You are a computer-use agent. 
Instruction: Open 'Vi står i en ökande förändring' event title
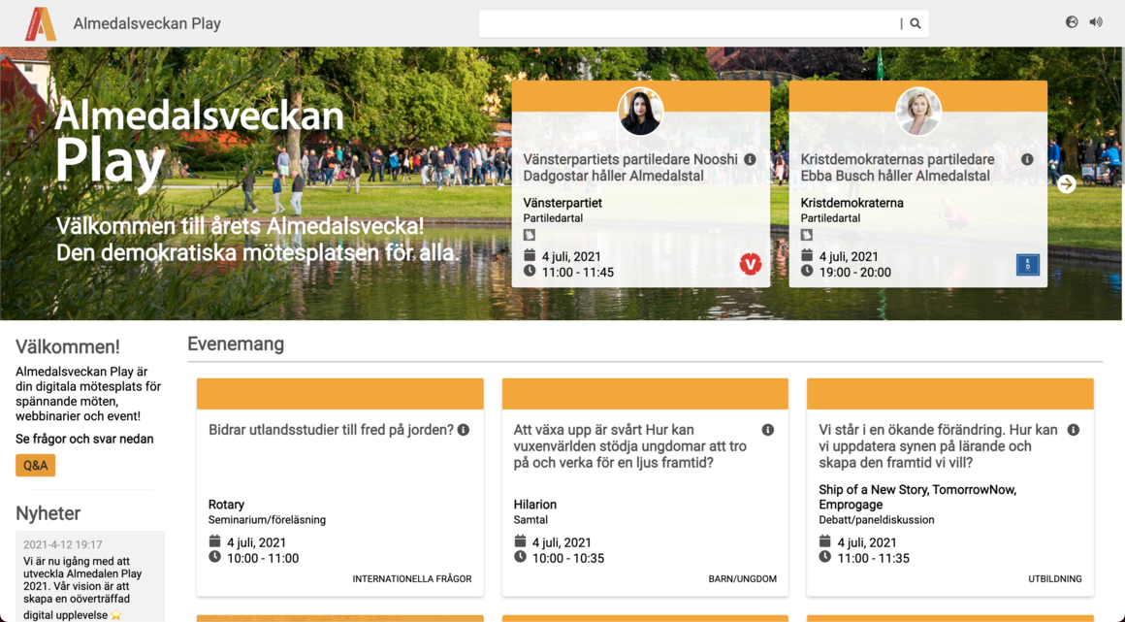[938, 446]
